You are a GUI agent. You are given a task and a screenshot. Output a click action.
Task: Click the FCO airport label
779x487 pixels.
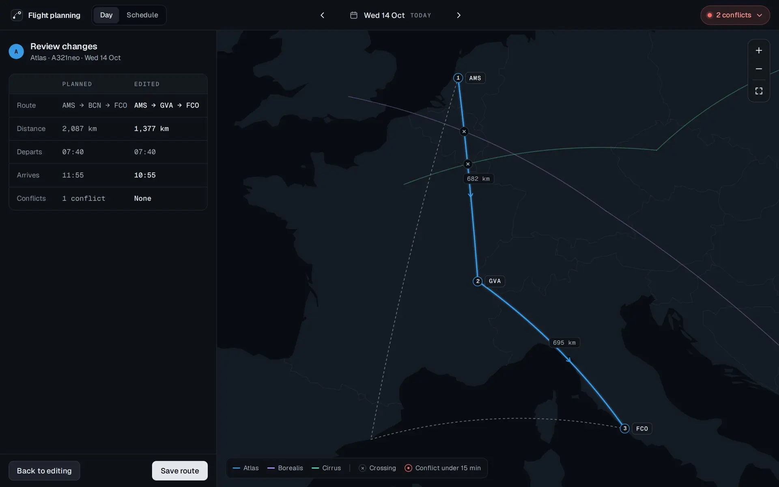coord(642,429)
